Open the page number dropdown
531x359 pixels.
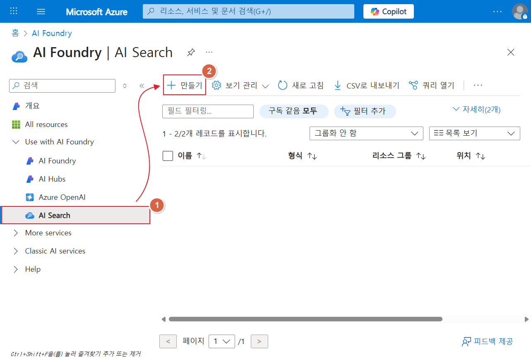click(x=222, y=342)
